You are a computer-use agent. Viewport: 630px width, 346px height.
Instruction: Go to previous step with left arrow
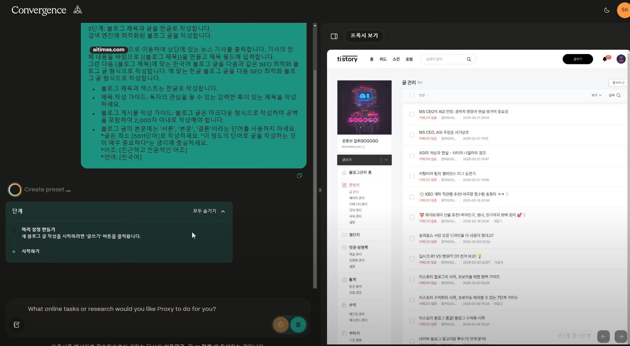pyautogui.click(x=604, y=337)
